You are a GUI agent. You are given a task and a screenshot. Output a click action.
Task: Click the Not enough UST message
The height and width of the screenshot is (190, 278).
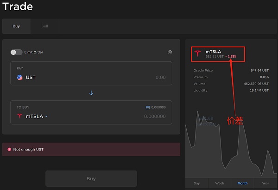[28, 150]
